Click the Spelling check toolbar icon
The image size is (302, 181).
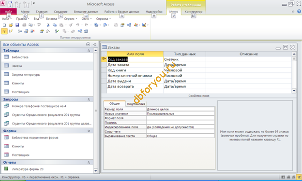coord(39,25)
